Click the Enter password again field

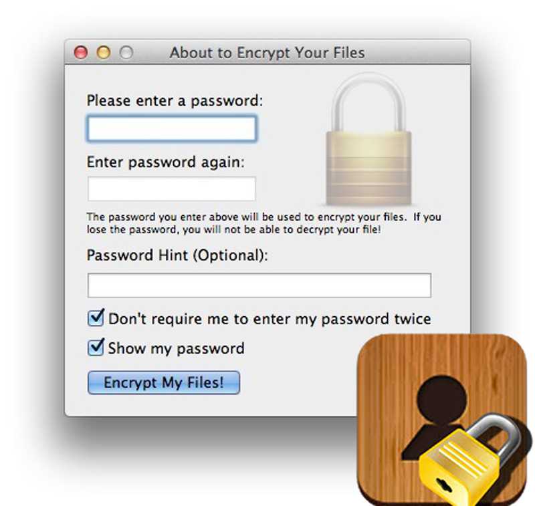click(x=172, y=188)
